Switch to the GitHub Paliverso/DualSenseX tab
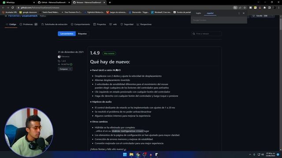The width and height of the screenshot is (282, 158). coord(54,3)
